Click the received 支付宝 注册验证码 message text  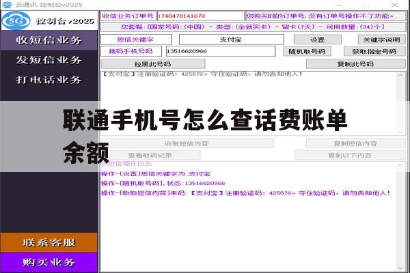pyautogui.click(x=202, y=74)
